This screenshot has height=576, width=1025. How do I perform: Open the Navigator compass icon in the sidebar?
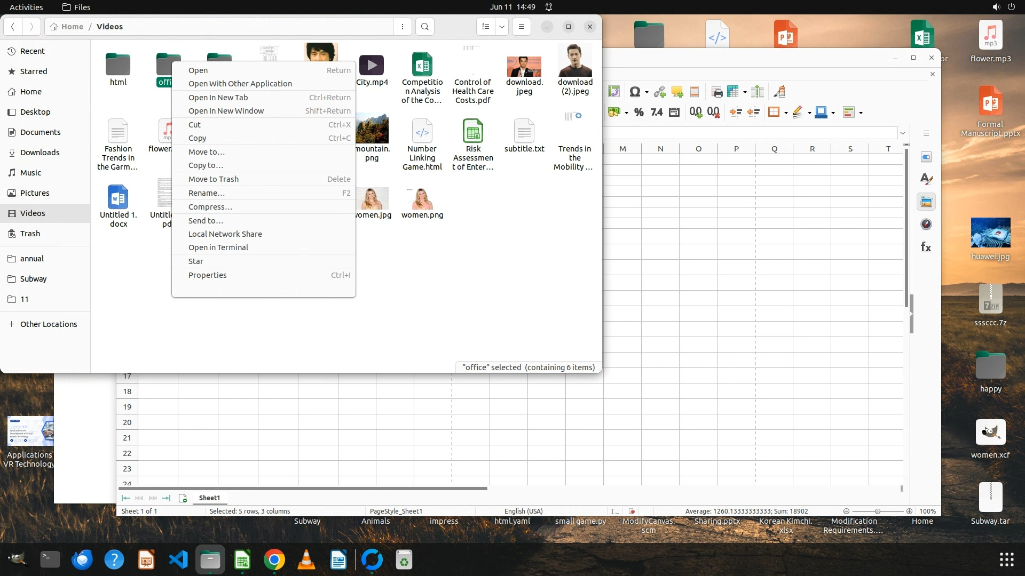(926, 225)
